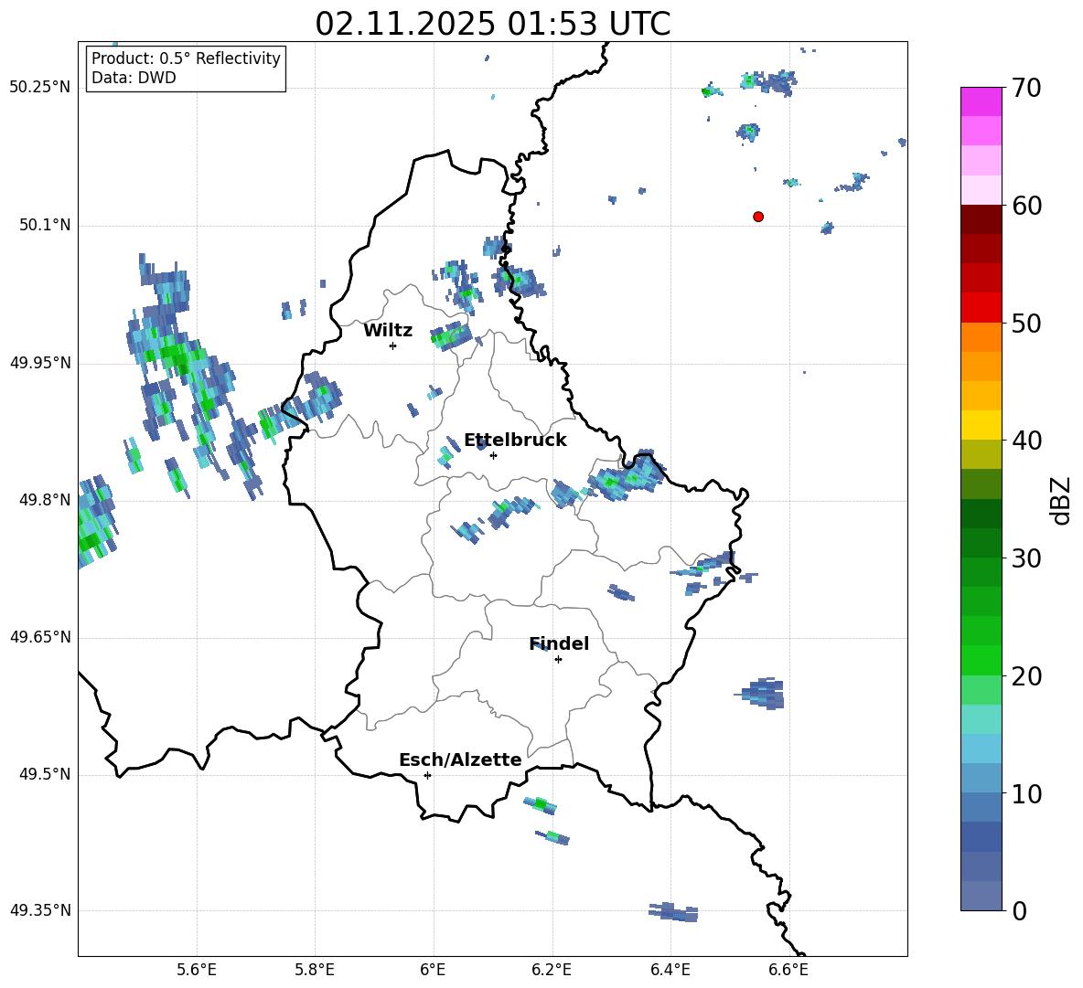This screenshot has height=988, width=1083.
Task: Click the Wiltz city label
Action: 388,331
